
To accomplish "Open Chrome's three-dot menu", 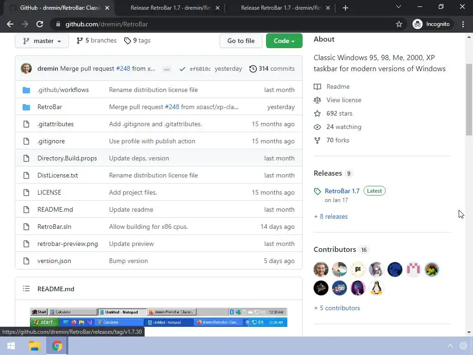I will pyautogui.click(x=463, y=24).
